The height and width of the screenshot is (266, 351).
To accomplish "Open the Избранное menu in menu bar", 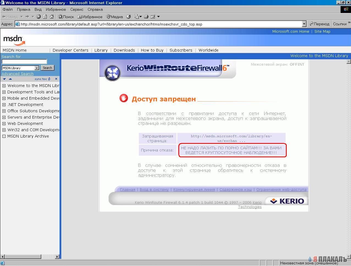I will (56, 9).
